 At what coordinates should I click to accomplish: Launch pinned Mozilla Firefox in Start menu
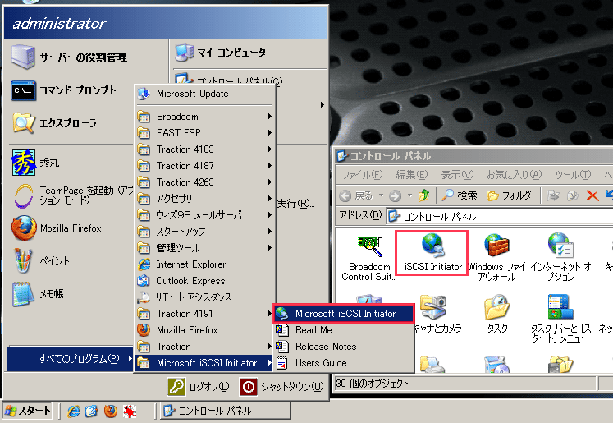57,228
